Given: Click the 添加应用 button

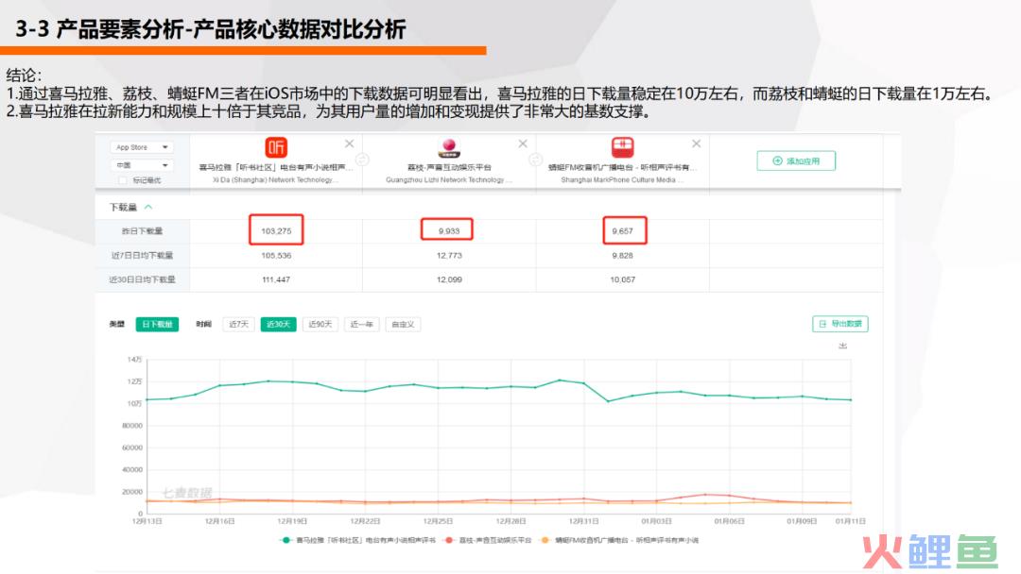Looking at the screenshot, I should click(x=796, y=160).
